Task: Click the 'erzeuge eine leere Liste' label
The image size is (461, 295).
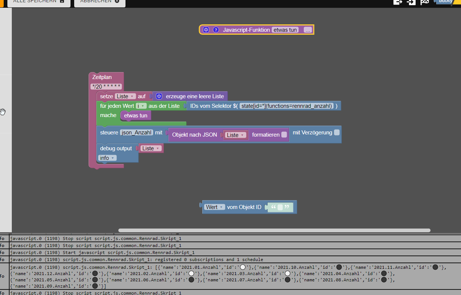Action: [x=195, y=96]
